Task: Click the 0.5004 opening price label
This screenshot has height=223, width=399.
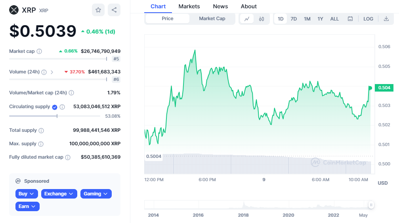Action: pyautogui.click(x=154, y=156)
